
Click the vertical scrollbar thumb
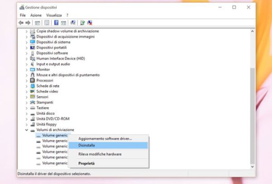253,116
